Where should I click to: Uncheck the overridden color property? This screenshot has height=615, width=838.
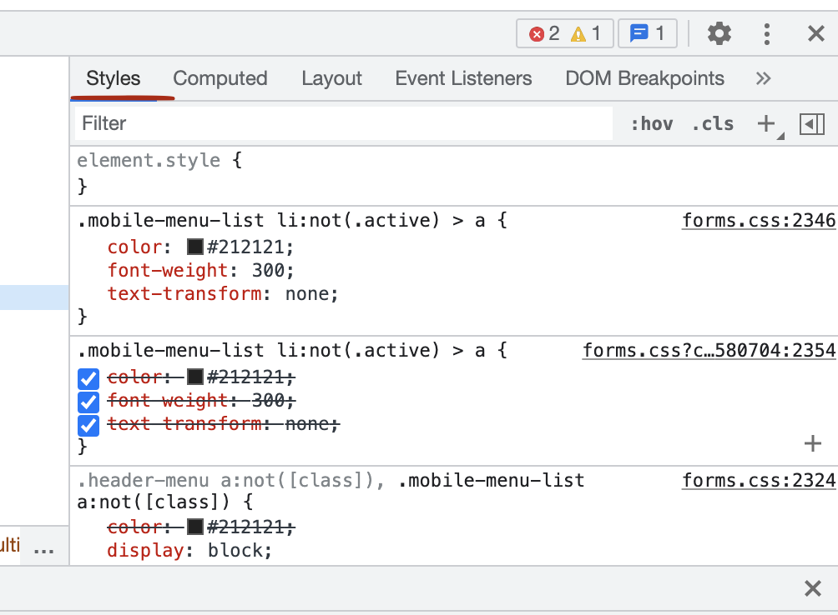pyautogui.click(x=88, y=379)
